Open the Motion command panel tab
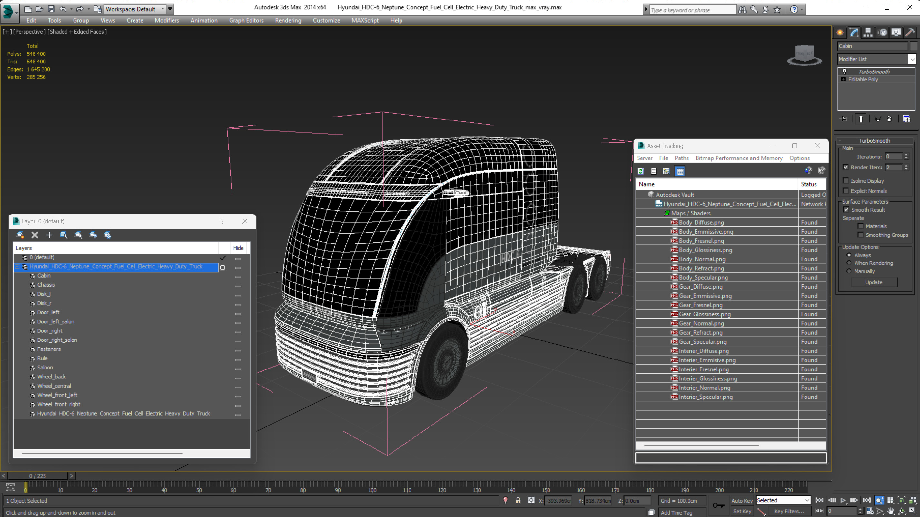The width and height of the screenshot is (920, 517). click(883, 33)
